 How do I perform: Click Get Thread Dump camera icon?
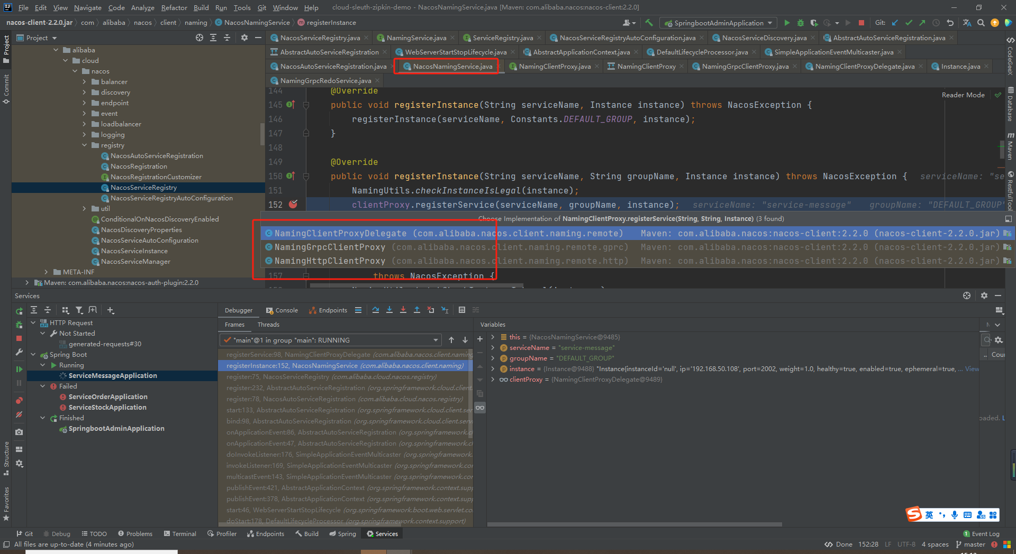pyautogui.click(x=19, y=432)
